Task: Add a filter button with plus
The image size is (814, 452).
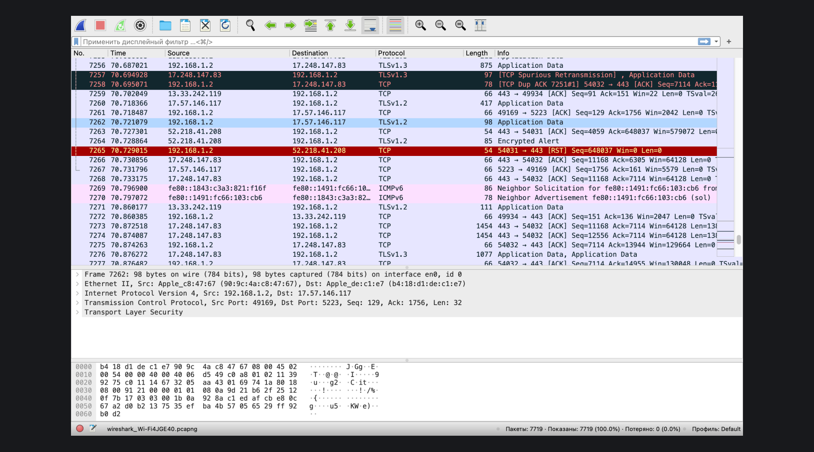Action: (729, 42)
